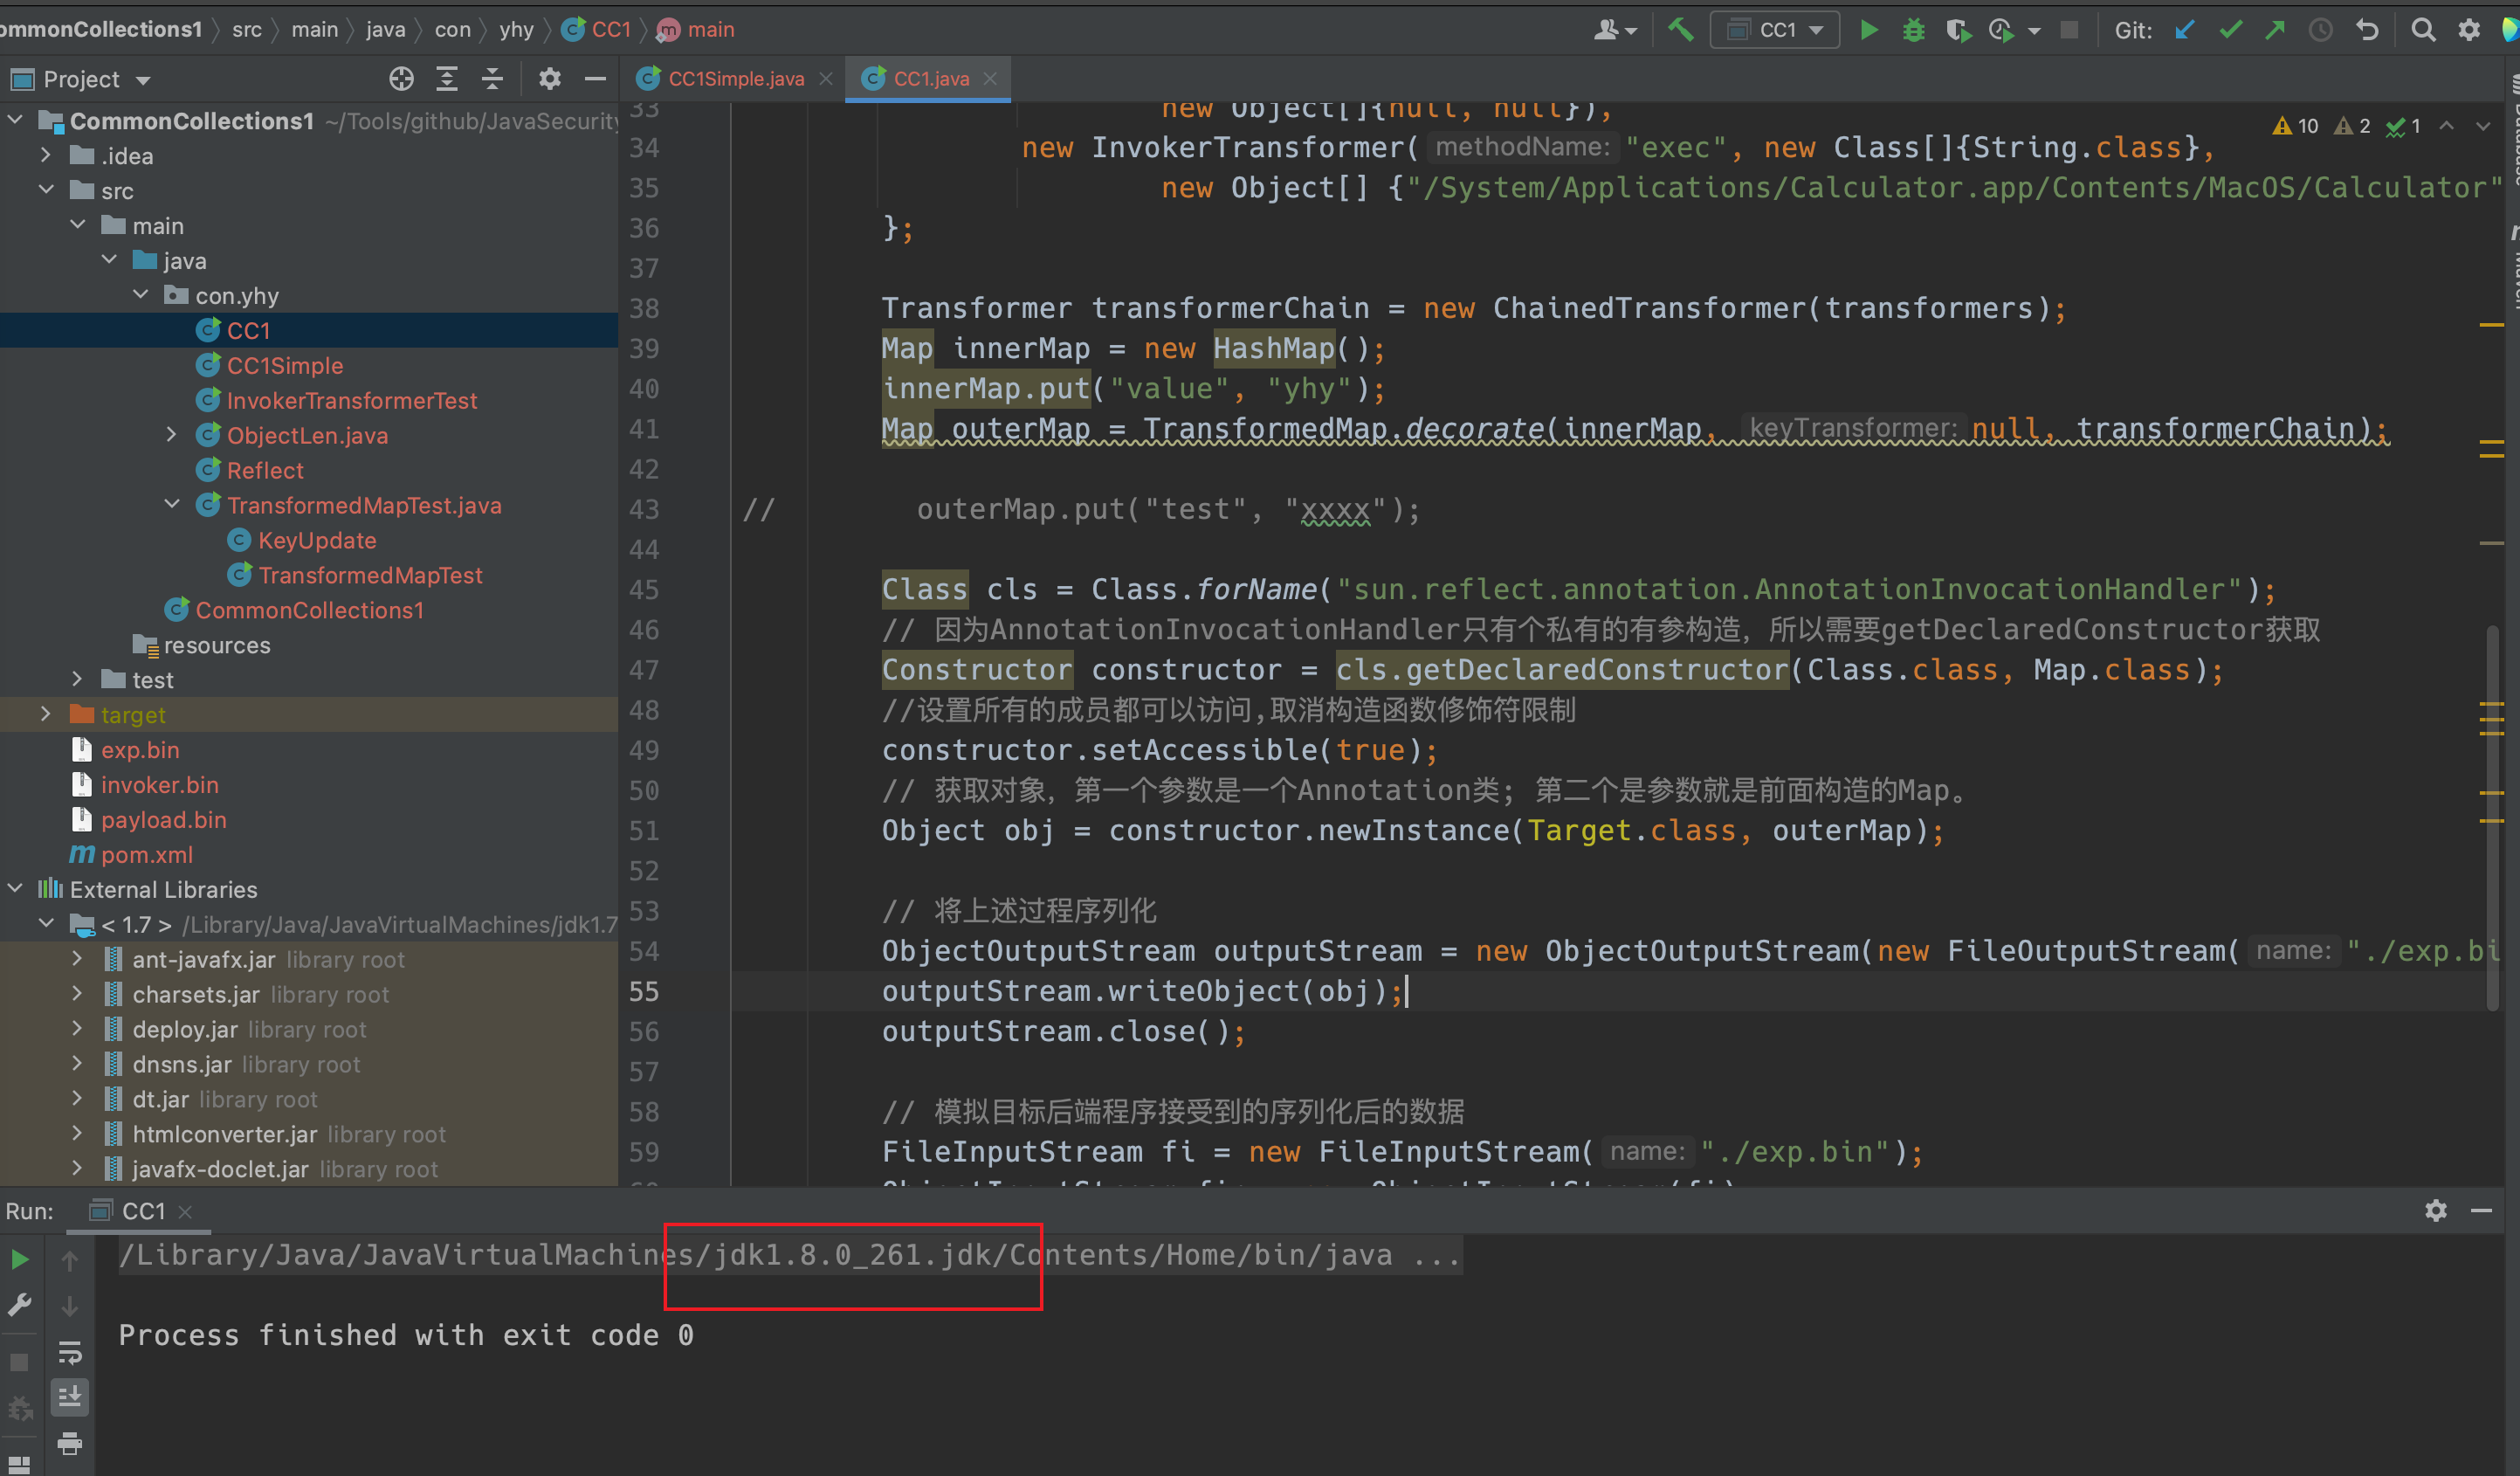This screenshot has width=2520, height=1476.
Task: Switch to the CC1Simple.java tab
Action: coord(734,79)
